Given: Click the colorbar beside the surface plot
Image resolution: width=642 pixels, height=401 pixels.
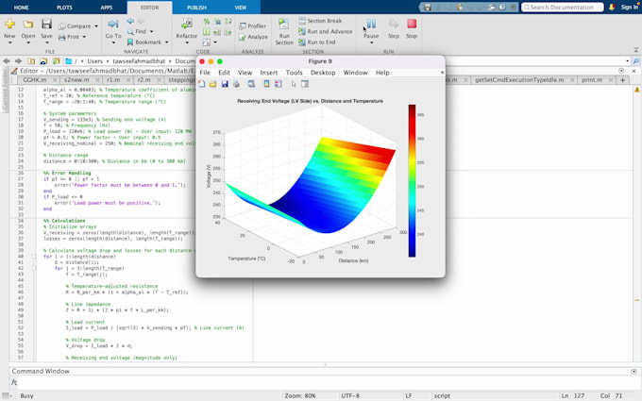Looking at the screenshot, I should [413, 179].
